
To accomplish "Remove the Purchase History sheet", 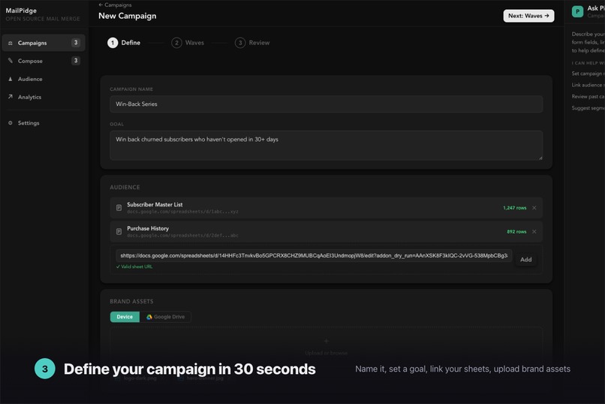I will (534, 232).
